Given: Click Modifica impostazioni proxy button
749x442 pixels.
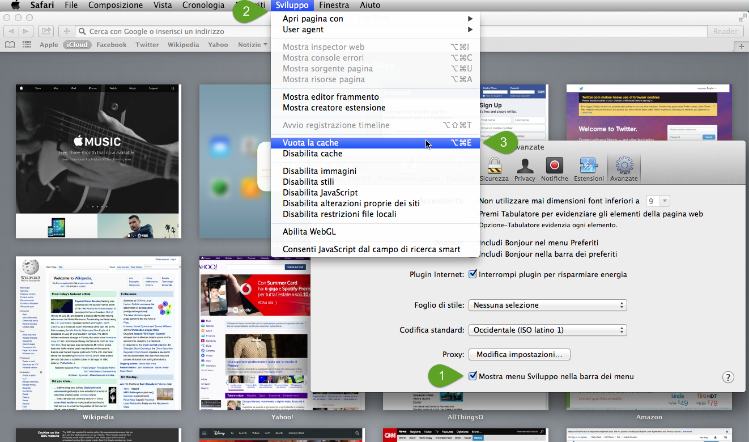Looking at the screenshot, I should point(519,355).
